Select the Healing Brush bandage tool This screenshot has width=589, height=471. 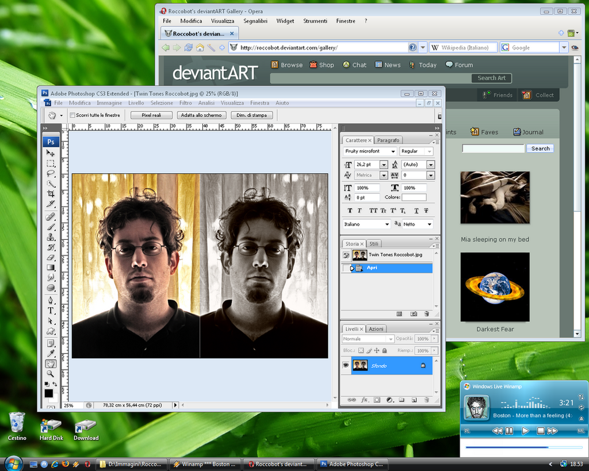pos(51,217)
